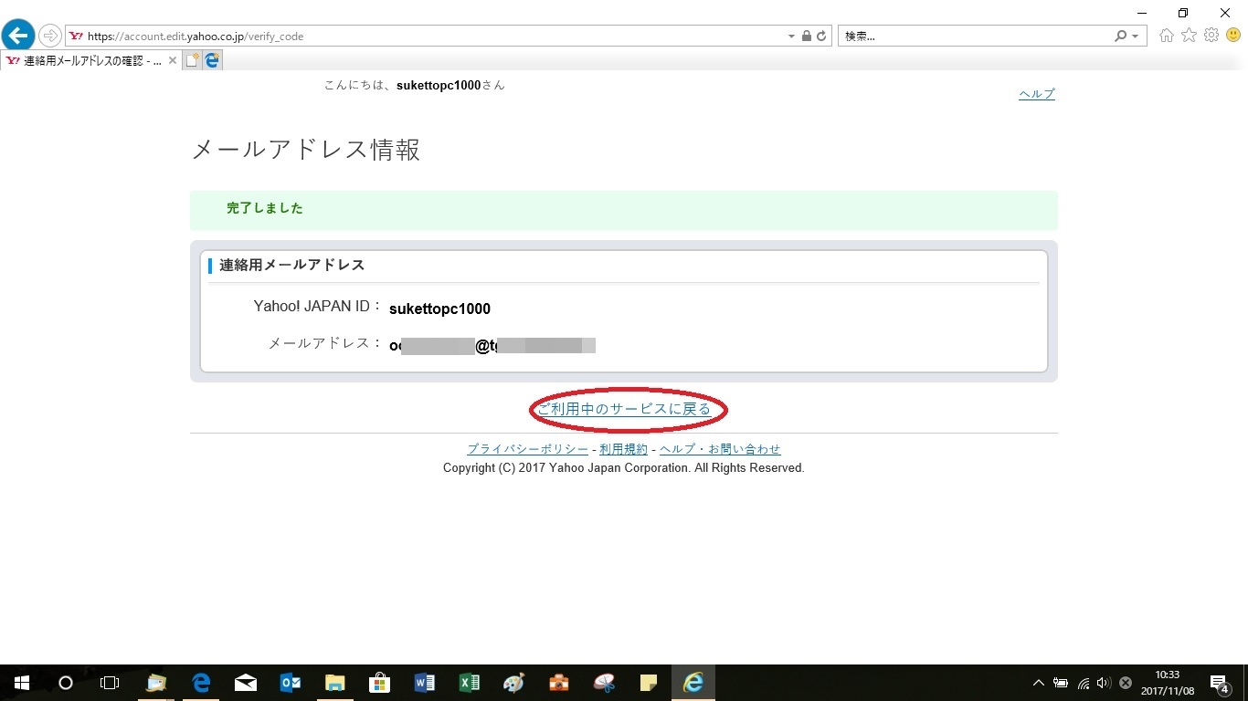This screenshot has height=701, width=1248.
Task: Click the volume speaker tray icon
Action: point(1104,683)
